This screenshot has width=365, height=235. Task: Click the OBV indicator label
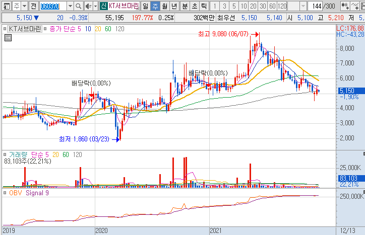click(x=15, y=193)
